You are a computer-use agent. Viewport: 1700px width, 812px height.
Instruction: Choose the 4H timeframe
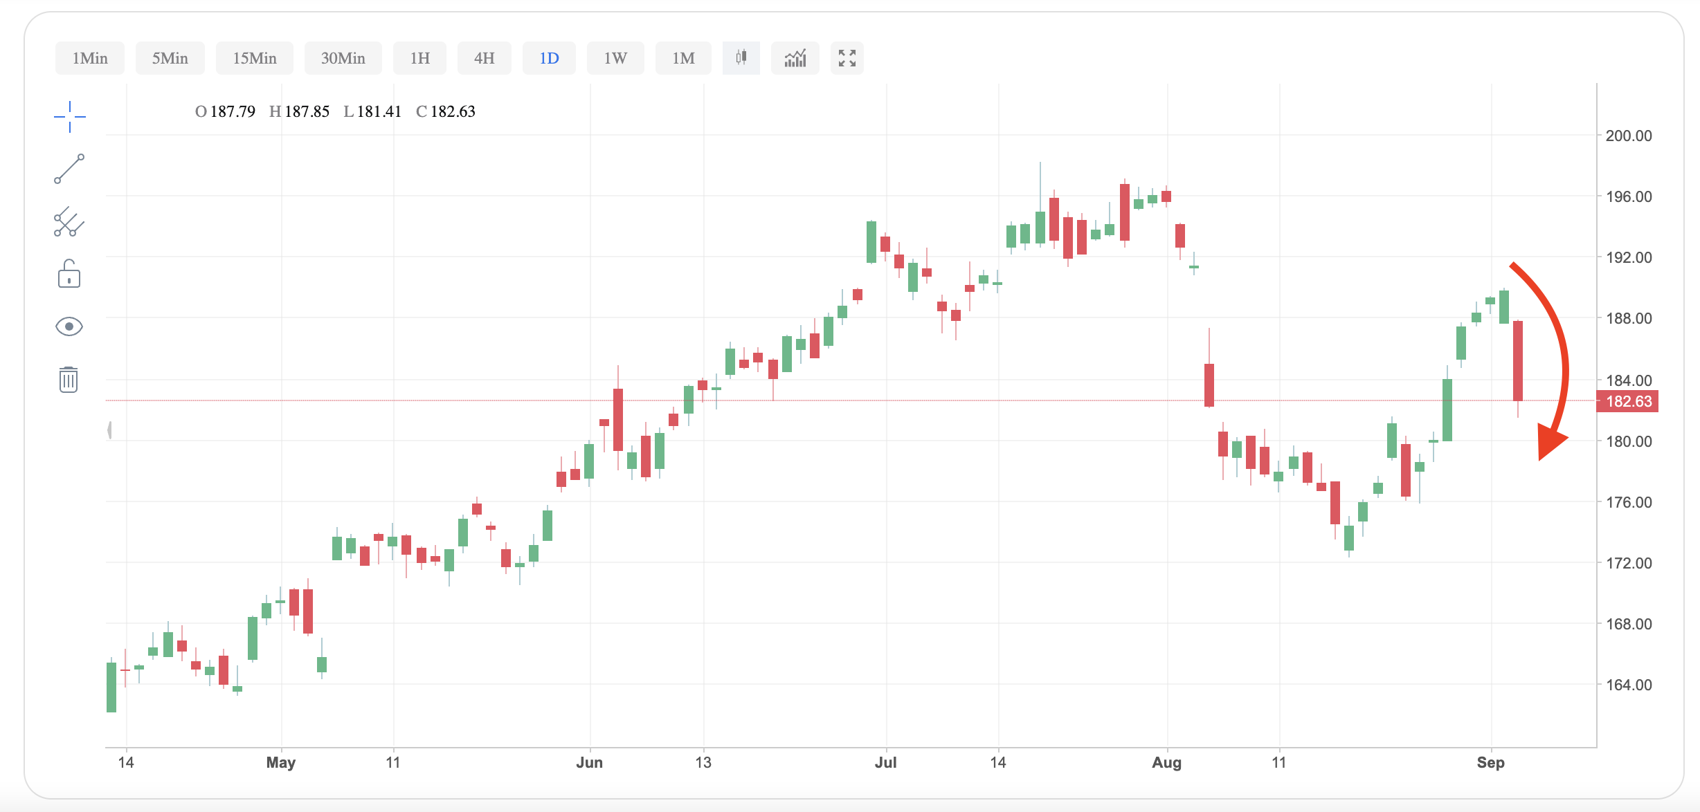(x=485, y=58)
